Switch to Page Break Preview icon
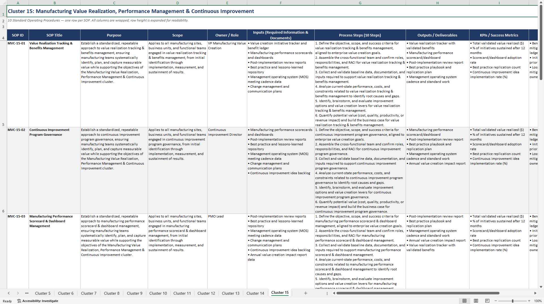The width and height of the screenshot is (544, 304). pos(487,301)
